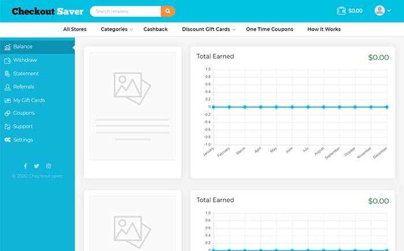Expand the Categories dropdown chevron

[132, 29]
